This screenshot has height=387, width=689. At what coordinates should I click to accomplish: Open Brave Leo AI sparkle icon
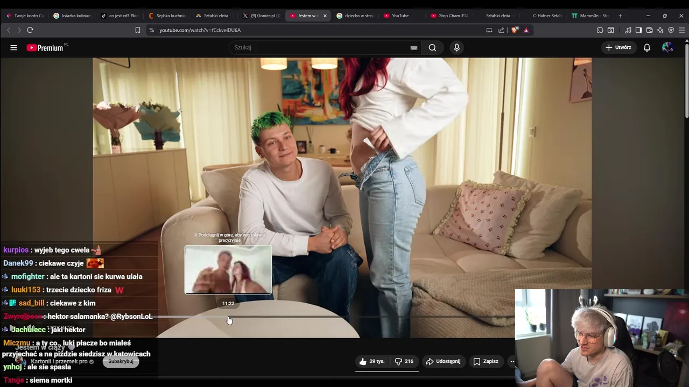tap(660, 30)
